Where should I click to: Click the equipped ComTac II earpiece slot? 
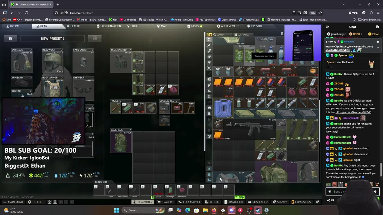(x=22, y=62)
